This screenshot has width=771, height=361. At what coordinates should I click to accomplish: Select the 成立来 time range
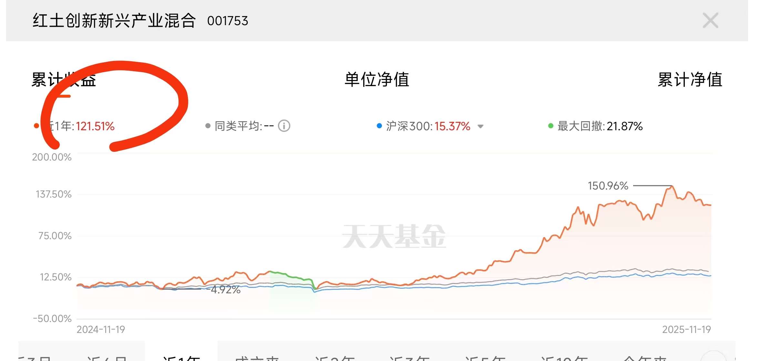point(257,357)
